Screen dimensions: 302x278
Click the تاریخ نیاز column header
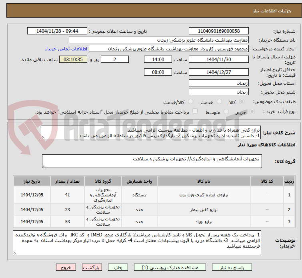32,181
